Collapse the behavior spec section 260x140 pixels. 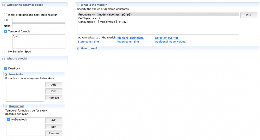coord(3,5)
